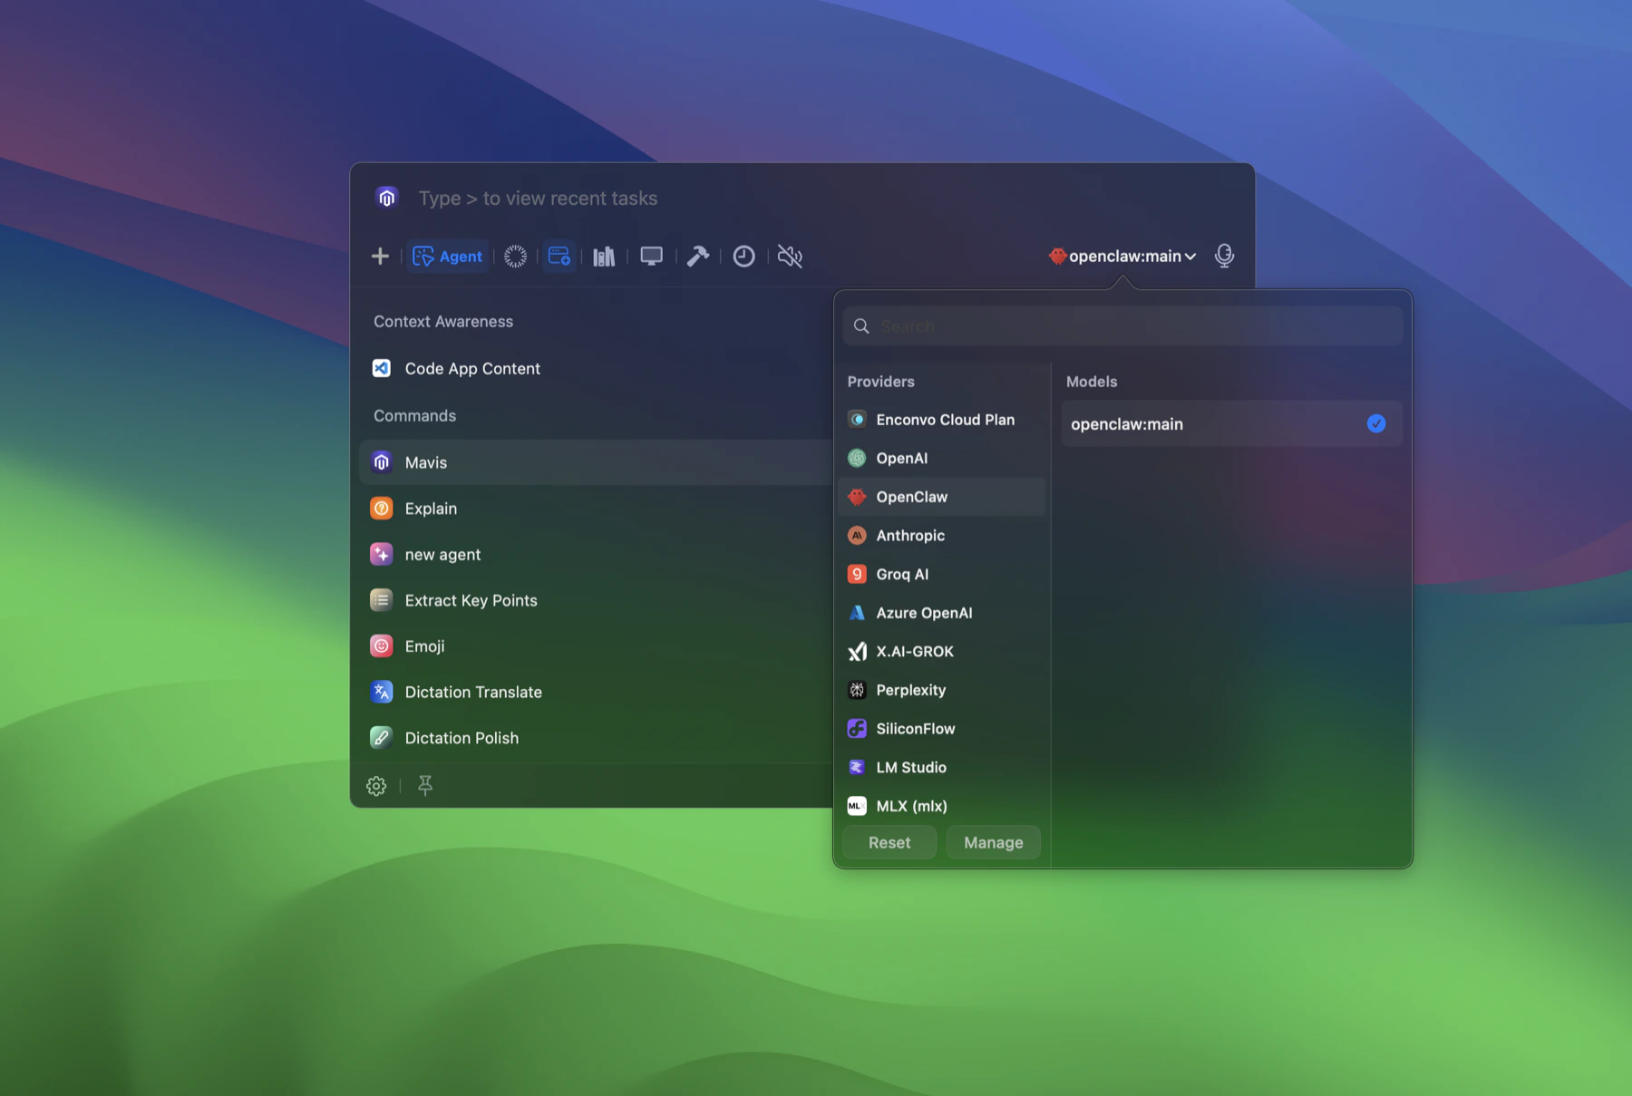Select the OpenAI provider

(942, 459)
